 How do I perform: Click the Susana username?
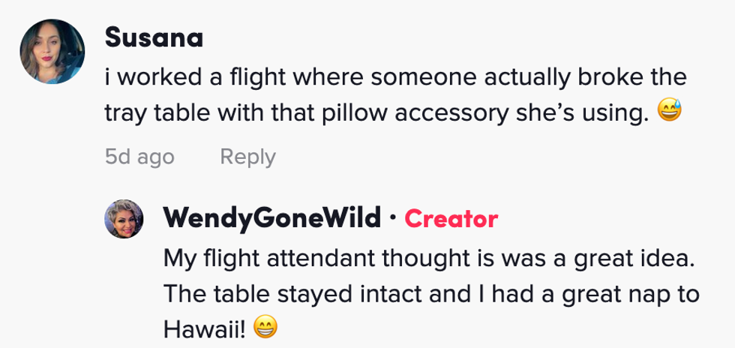pos(153,37)
